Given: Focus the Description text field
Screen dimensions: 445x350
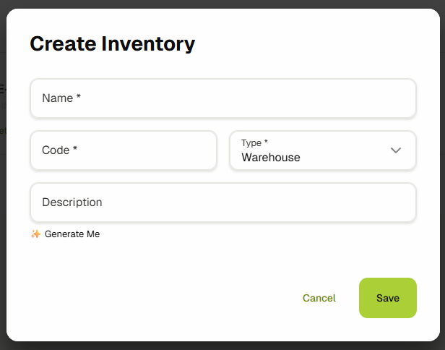Looking at the screenshot, I should pyautogui.click(x=222, y=202).
